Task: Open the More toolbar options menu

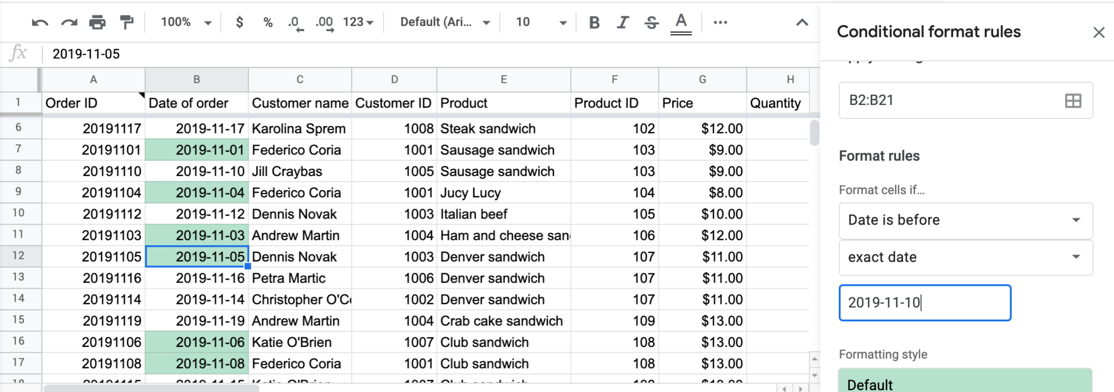Action: click(720, 22)
